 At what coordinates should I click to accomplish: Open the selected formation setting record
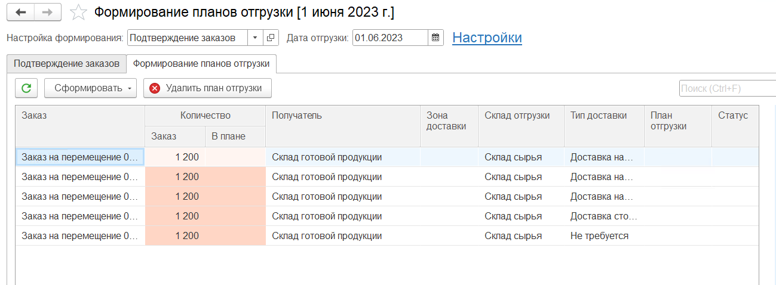pyautogui.click(x=271, y=38)
